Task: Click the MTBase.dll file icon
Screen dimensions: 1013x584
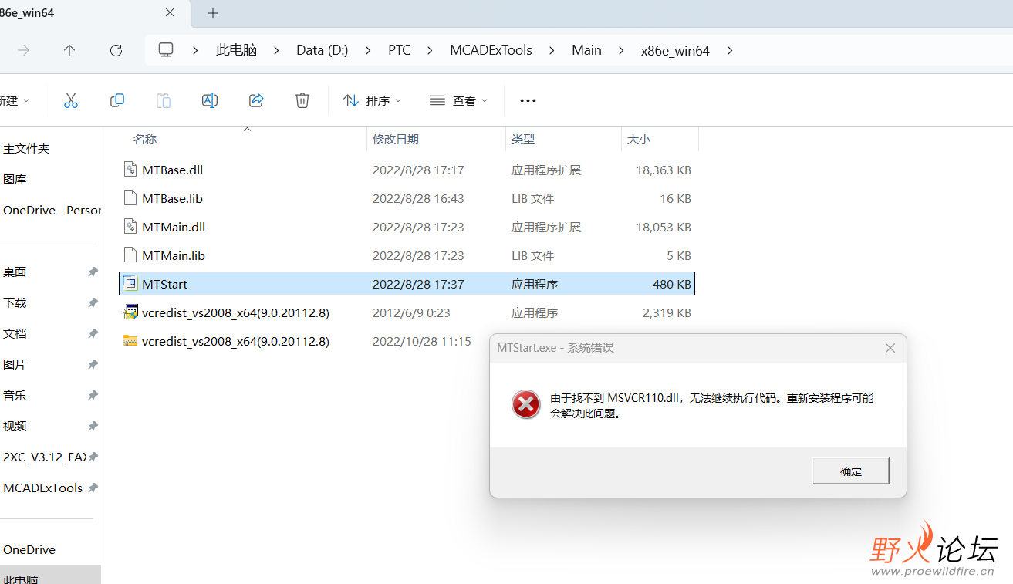Action: [130, 170]
